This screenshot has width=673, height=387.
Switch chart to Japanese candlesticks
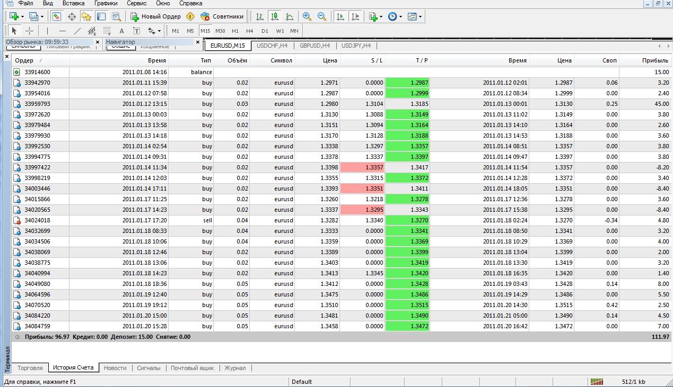[x=274, y=16]
